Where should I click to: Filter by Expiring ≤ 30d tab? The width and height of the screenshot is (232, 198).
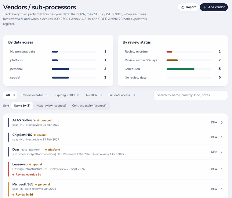tap(67, 95)
